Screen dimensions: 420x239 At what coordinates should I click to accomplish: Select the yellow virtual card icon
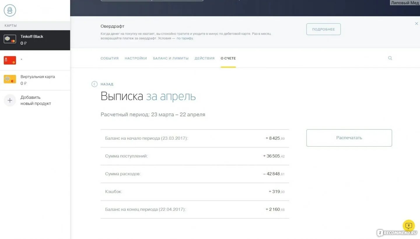[10, 79]
